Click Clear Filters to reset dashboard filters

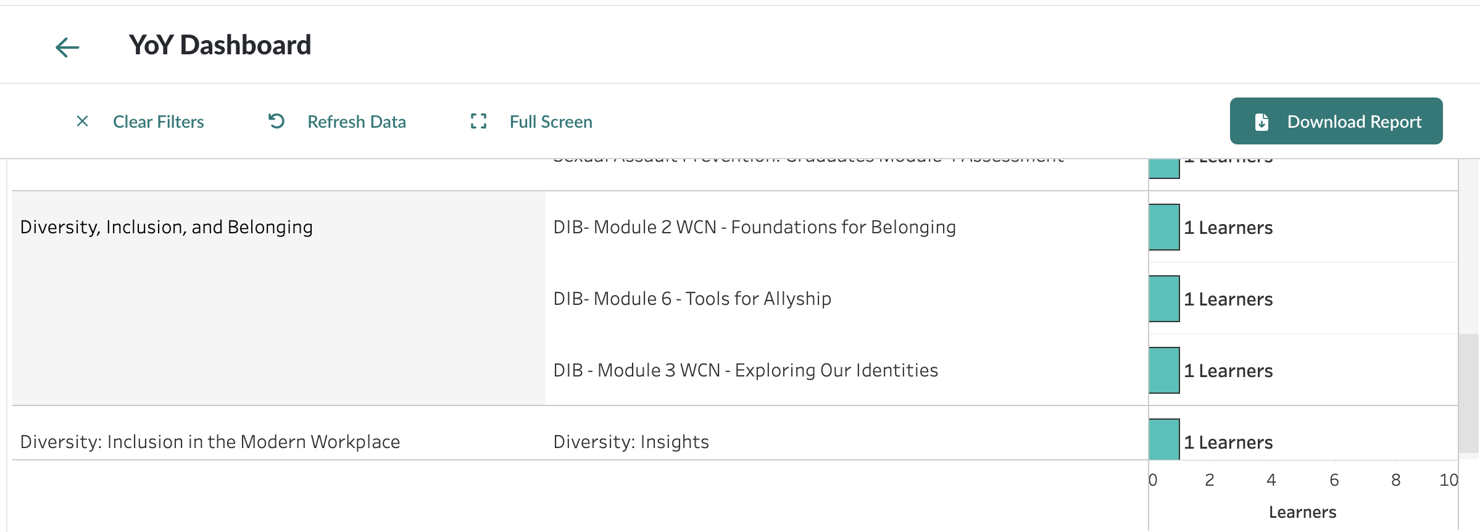(159, 121)
